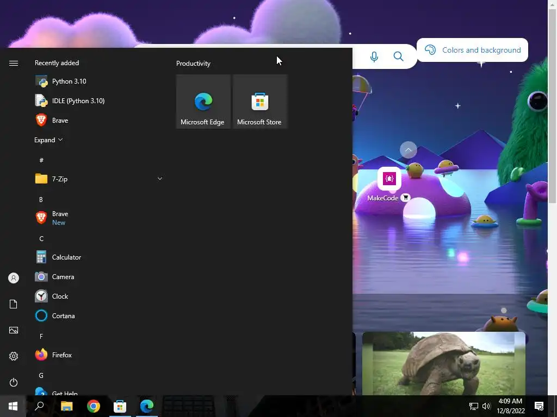
Task: Open File Explorer on the taskbar
Action: tap(66, 406)
